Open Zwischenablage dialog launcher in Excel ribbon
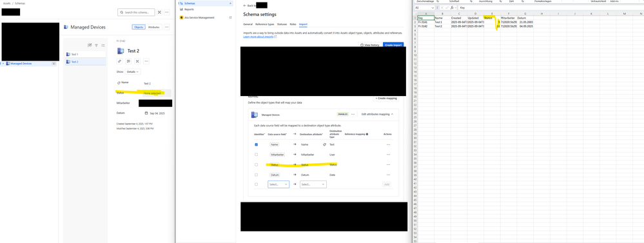 point(438,2)
